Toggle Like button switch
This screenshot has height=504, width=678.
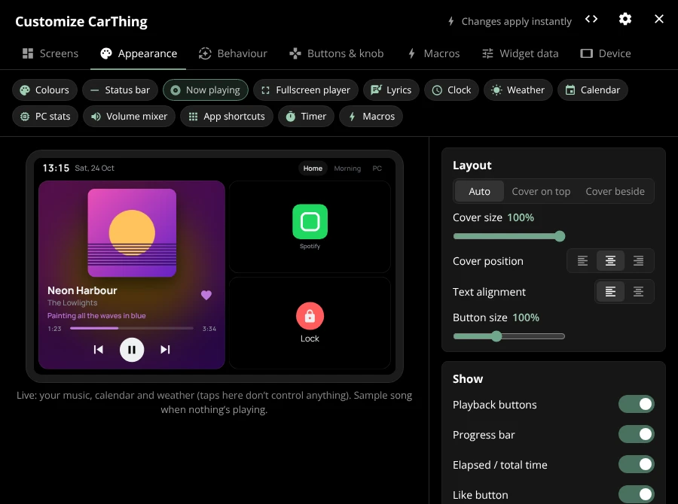636,494
